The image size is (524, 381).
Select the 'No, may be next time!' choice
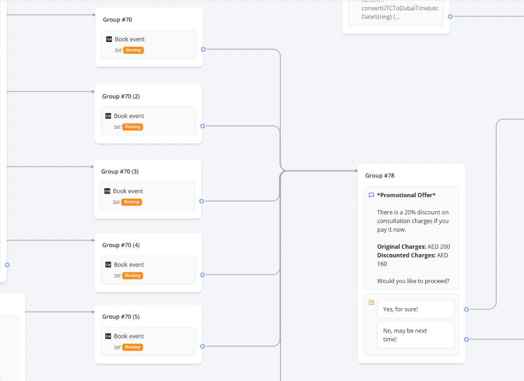click(x=415, y=335)
